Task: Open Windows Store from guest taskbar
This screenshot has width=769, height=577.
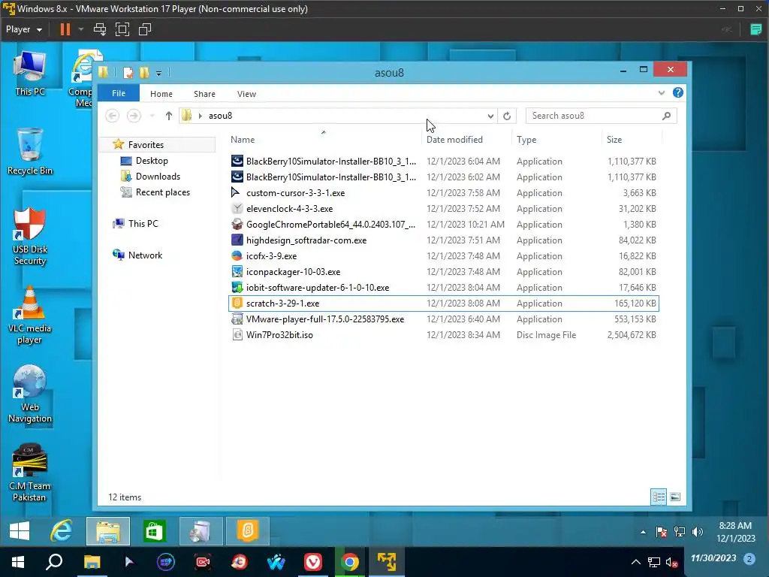Action: pyautogui.click(x=155, y=531)
